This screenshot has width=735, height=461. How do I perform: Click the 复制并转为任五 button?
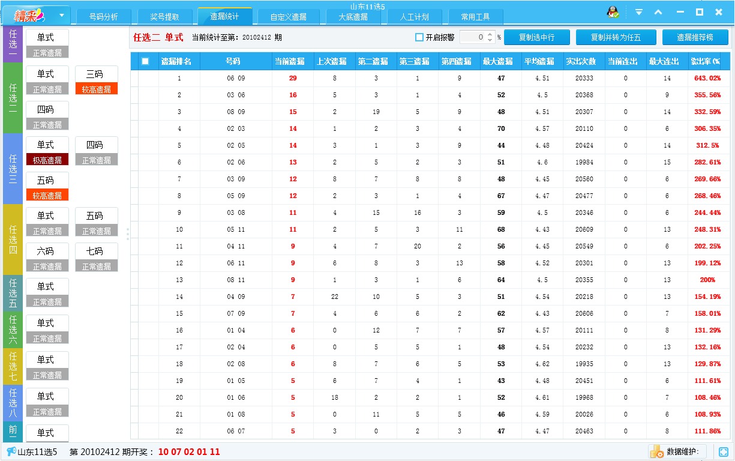click(616, 37)
